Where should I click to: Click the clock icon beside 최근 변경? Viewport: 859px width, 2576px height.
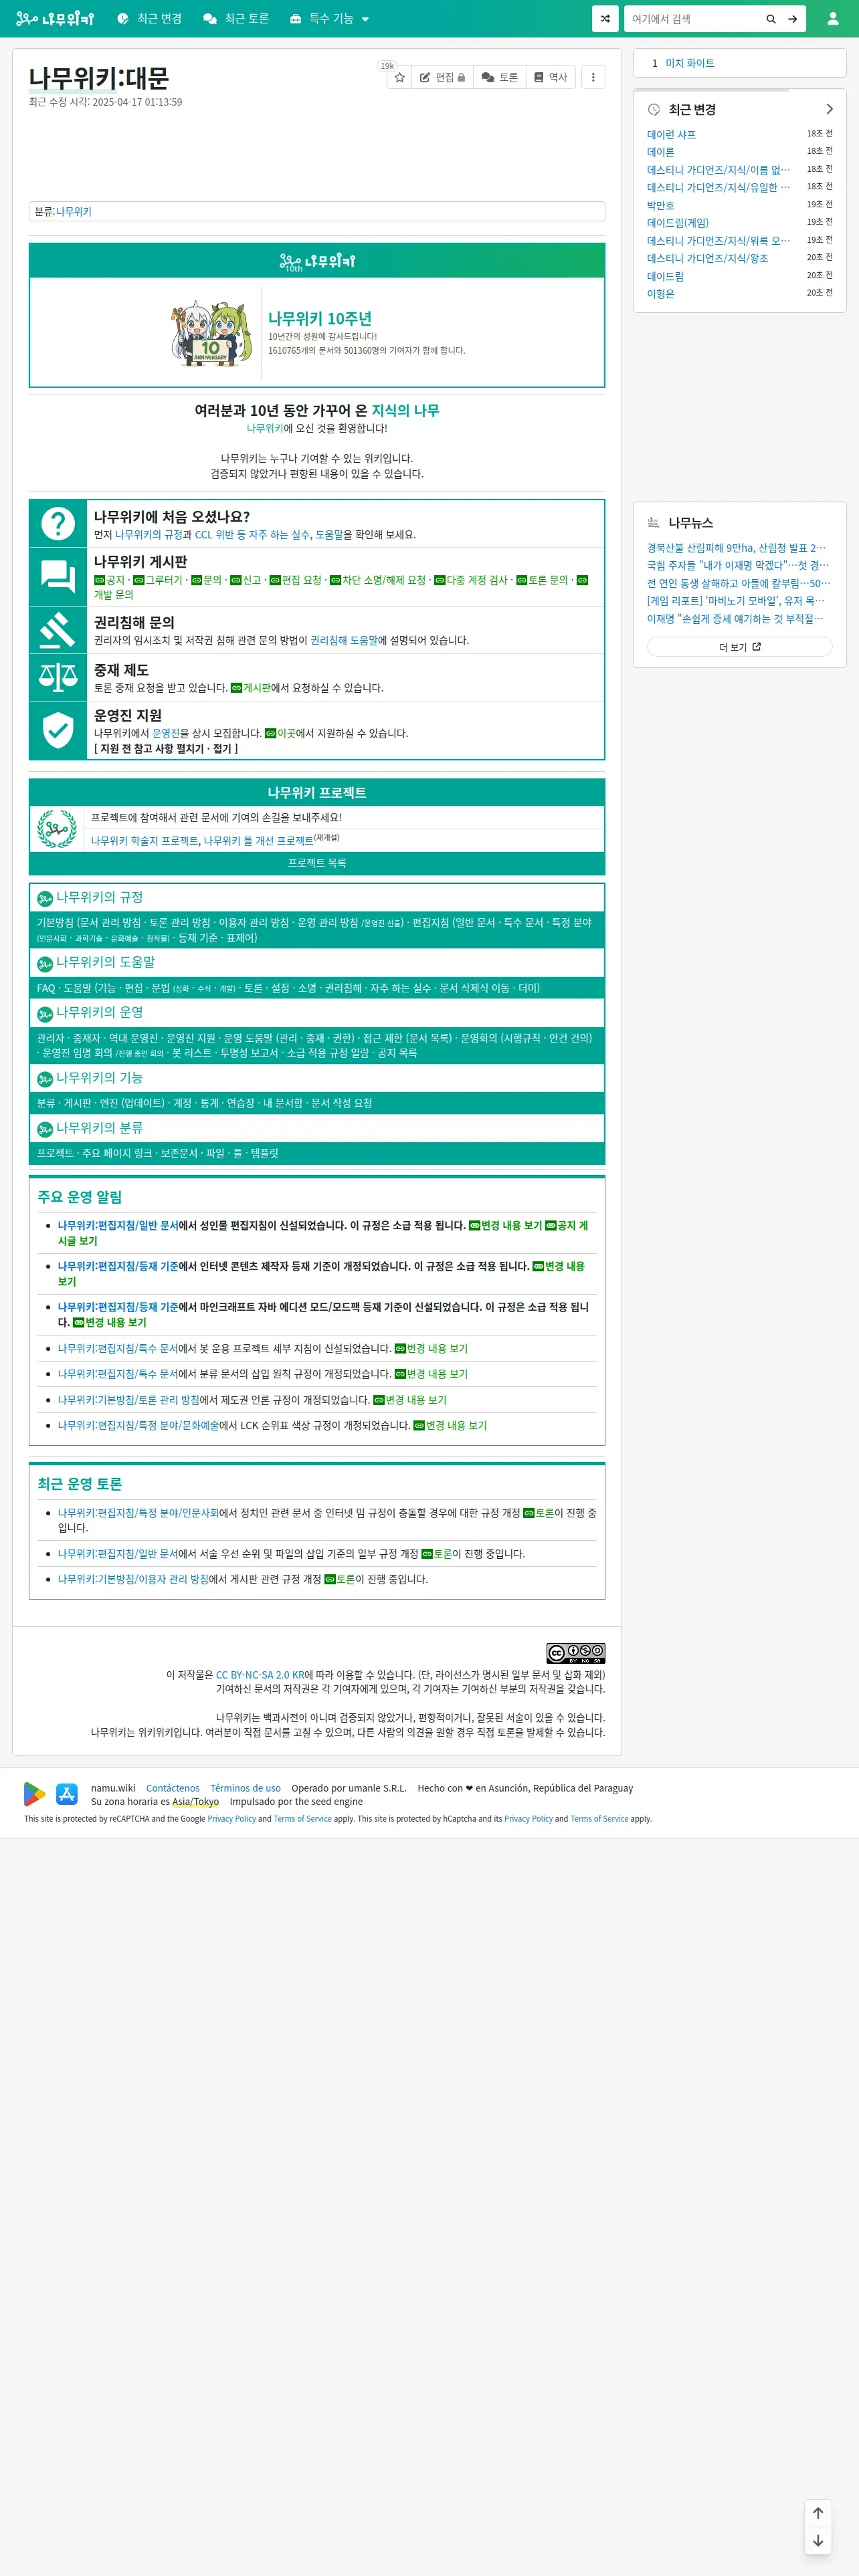654,109
